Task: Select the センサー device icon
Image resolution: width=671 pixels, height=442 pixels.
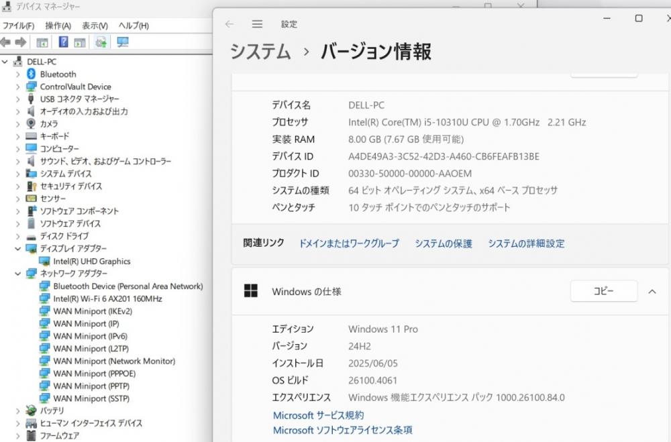Action: pos(32,199)
